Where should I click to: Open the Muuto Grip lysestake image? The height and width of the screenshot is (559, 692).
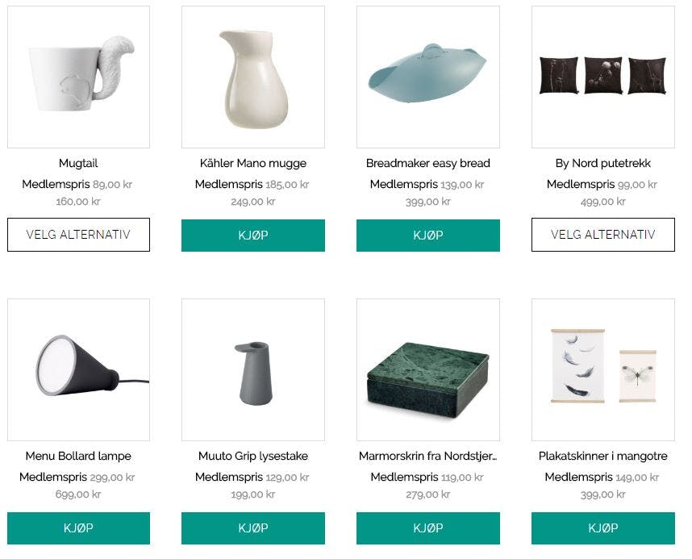point(253,370)
